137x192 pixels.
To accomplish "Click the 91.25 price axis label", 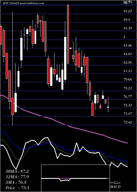I will (128, 11).
